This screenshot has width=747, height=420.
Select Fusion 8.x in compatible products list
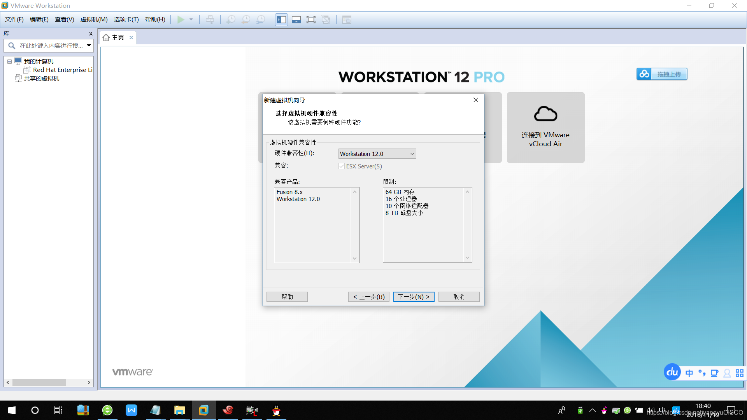point(289,192)
